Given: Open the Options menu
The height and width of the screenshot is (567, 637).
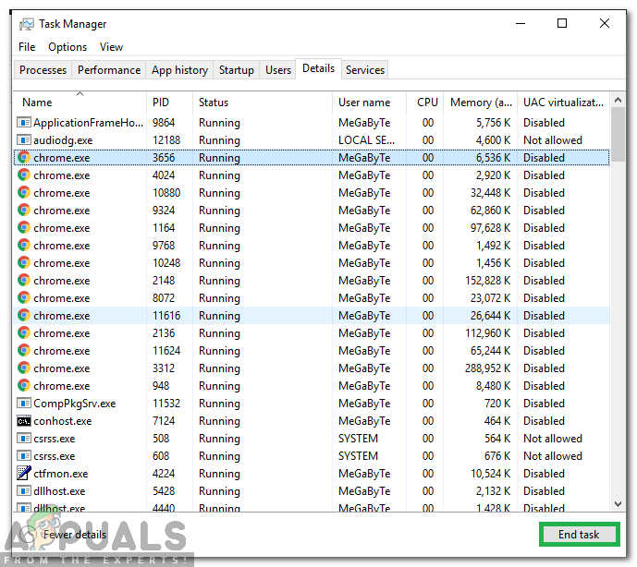Looking at the screenshot, I should [x=67, y=47].
